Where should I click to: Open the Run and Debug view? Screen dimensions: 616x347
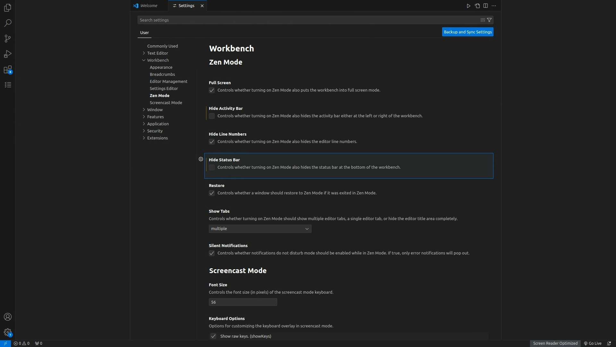(x=7, y=54)
